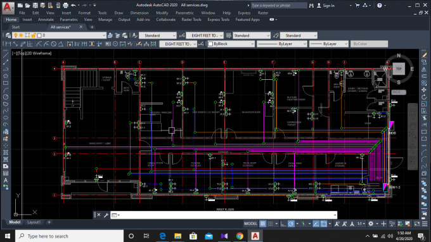Select the Circle draw tool
431x242 pixels.
[x=6, y=97]
